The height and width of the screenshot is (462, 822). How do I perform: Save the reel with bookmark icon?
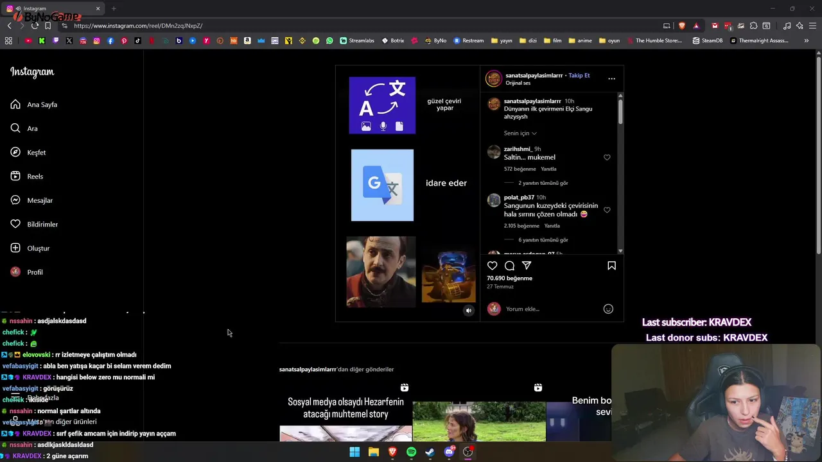[x=611, y=266]
